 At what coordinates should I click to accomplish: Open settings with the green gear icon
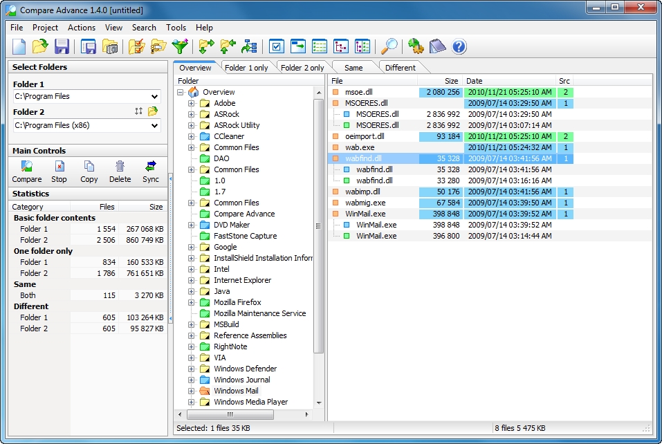pyautogui.click(x=416, y=46)
